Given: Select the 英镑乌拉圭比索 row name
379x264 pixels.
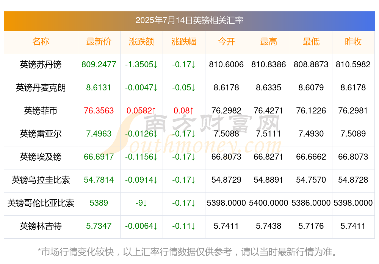Looking at the screenshot, I should coord(41,180).
